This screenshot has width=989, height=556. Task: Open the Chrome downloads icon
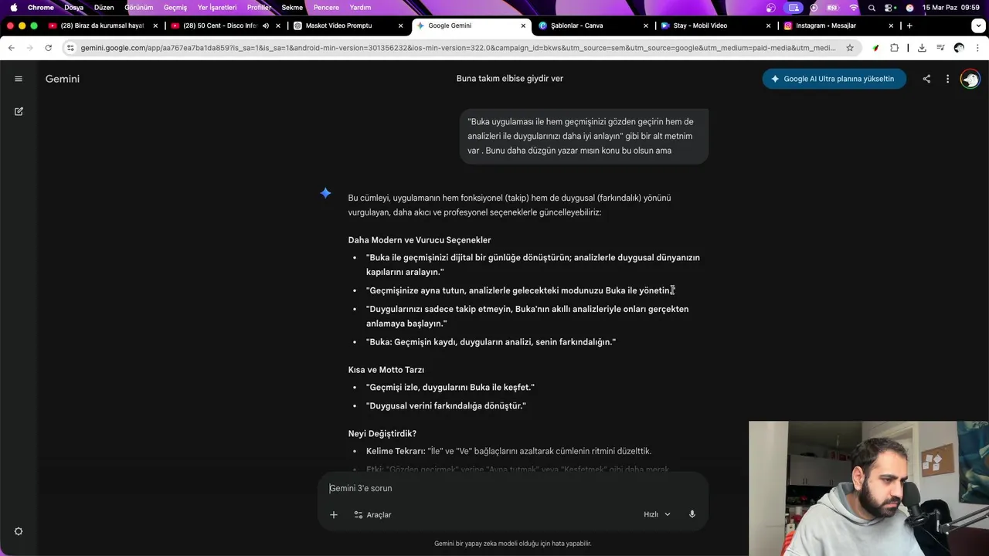[922, 48]
